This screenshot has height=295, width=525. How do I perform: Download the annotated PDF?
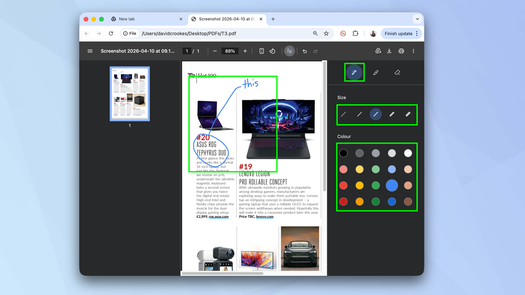(x=389, y=51)
